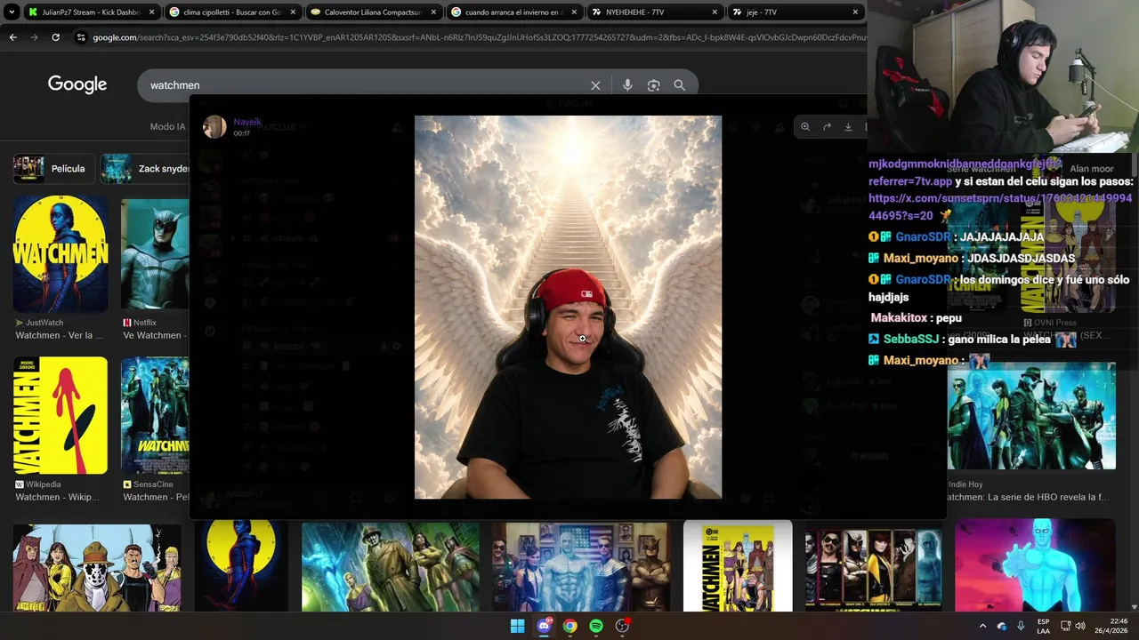1139x640 pixels.
Task: Click the Makakitox chat username
Action: [x=900, y=318]
